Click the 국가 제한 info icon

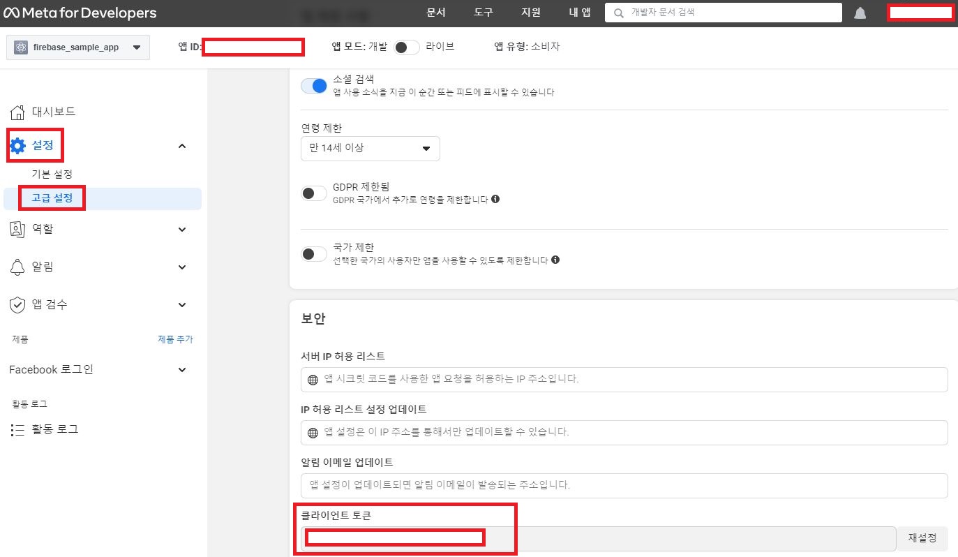pos(555,260)
